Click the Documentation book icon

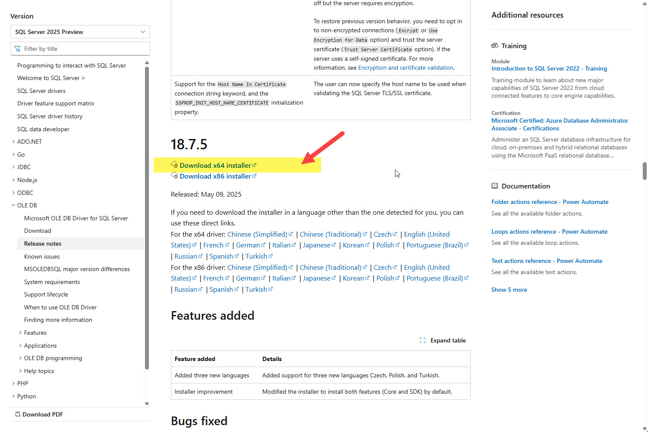(x=495, y=186)
